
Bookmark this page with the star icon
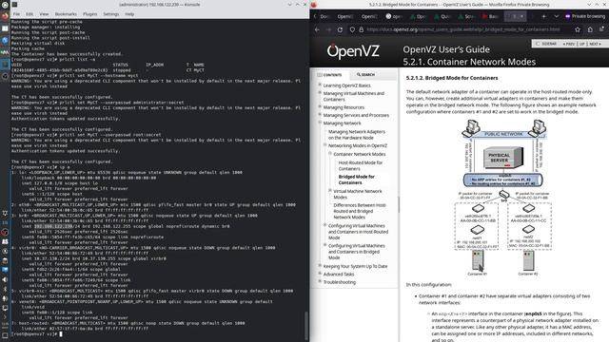(x=578, y=29)
